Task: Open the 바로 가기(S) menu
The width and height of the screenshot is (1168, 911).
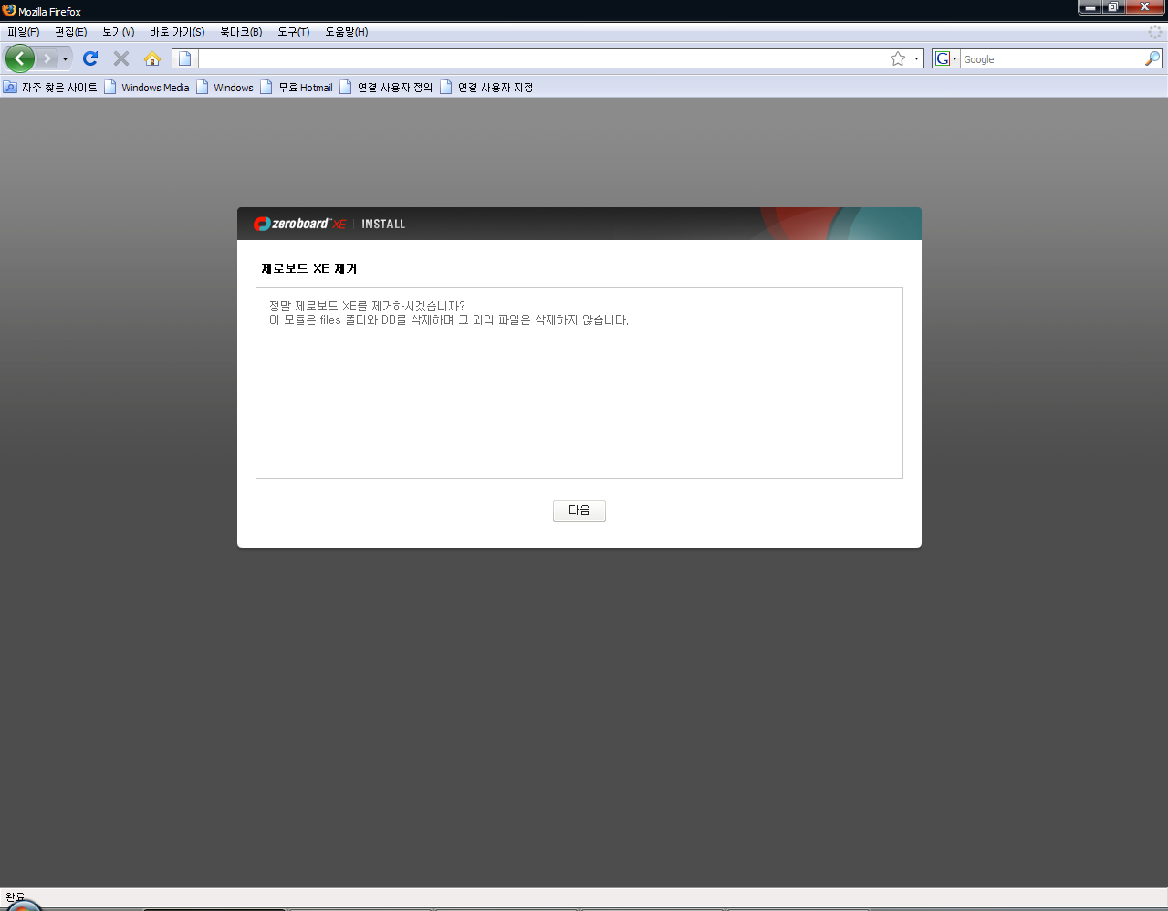Action: click(177, 32)
